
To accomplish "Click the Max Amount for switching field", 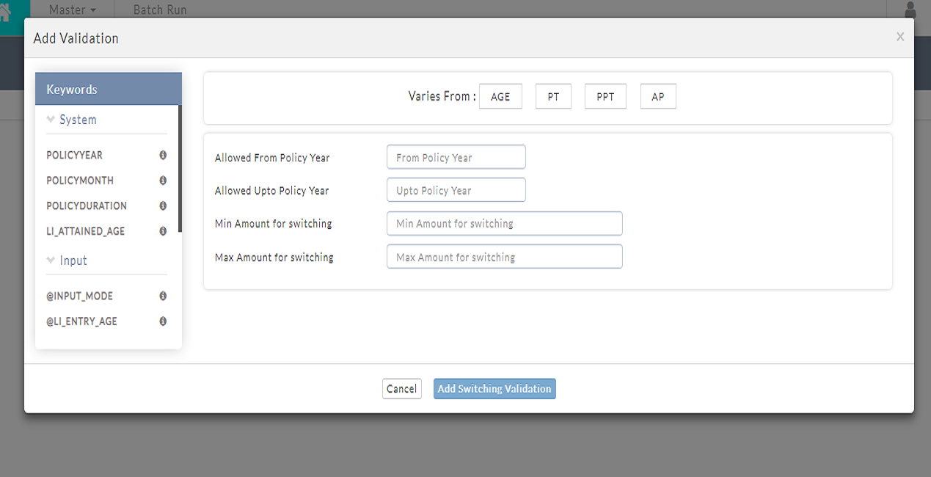I will (504, 257).
